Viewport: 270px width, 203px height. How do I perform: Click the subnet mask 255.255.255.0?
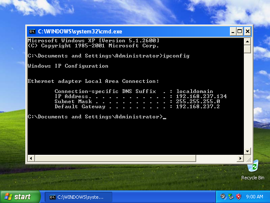198,101
